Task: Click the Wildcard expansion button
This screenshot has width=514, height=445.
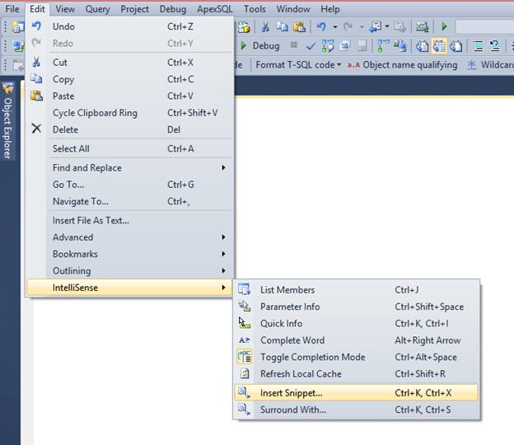Action: point(490,65)
